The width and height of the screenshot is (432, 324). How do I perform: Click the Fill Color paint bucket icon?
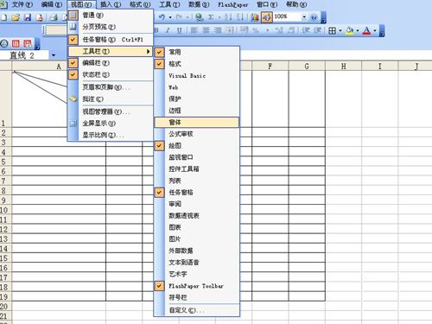(350, 30)
